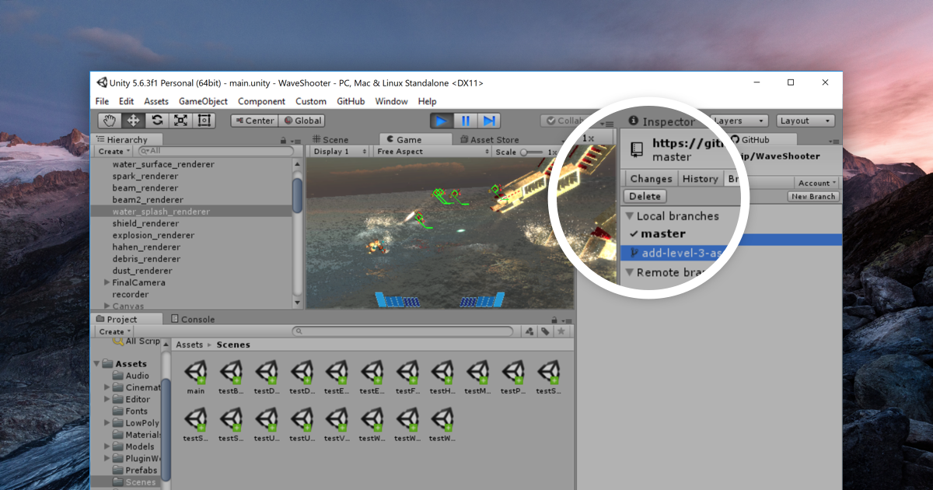The width and height of the screenshot is (933, 490).
Task: Expand the FinalCamera object in Hierarchy
Action: (x=107, y=282)
